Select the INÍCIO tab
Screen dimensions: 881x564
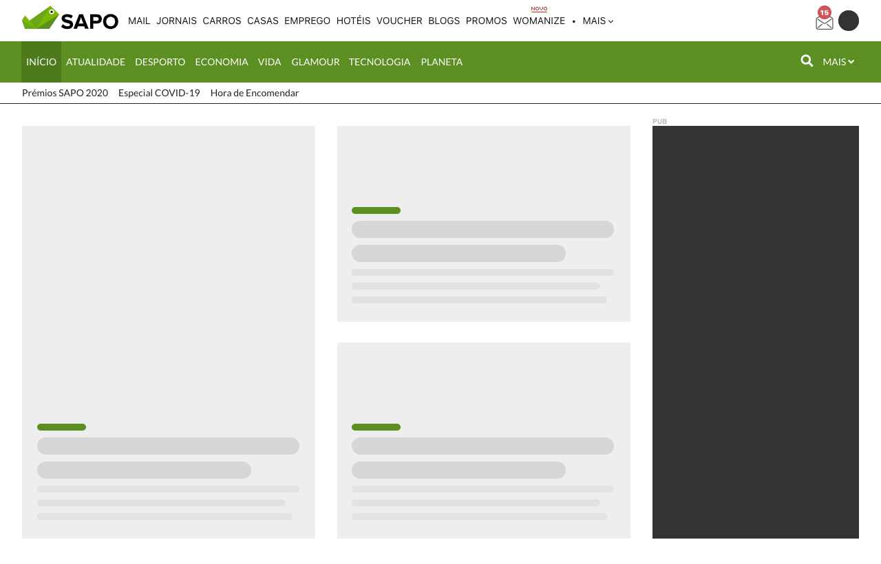point(41,62)
